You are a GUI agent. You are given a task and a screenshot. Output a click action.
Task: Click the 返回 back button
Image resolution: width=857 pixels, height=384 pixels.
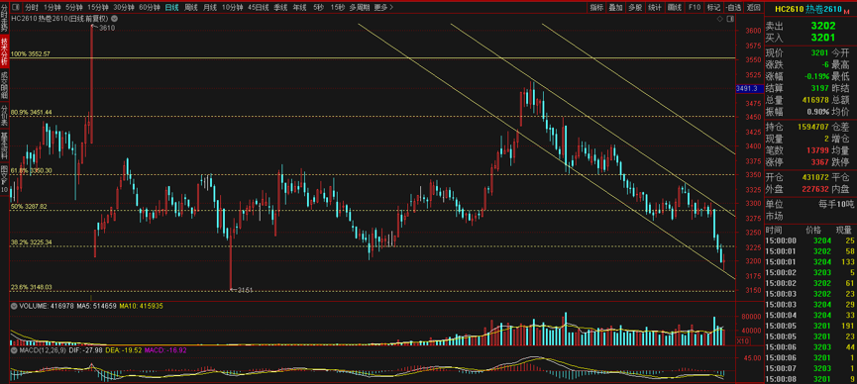coord(753,8)
